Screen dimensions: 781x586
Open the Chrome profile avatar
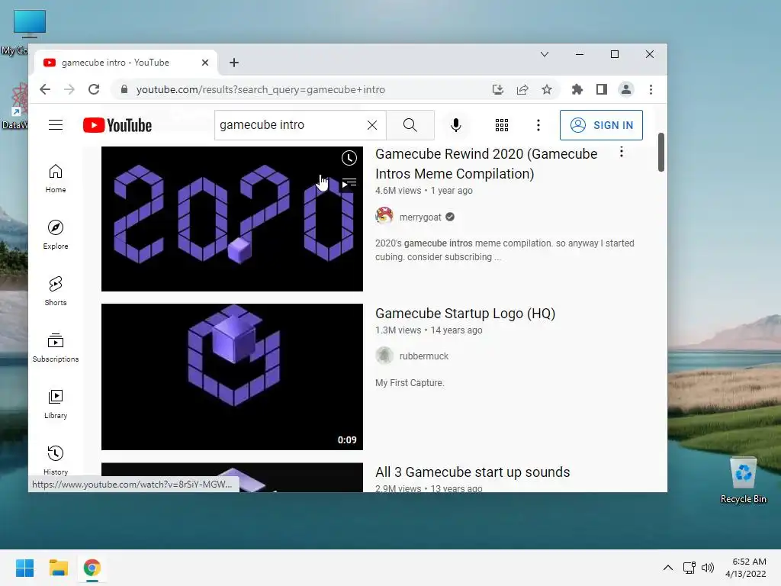(625, 90)
